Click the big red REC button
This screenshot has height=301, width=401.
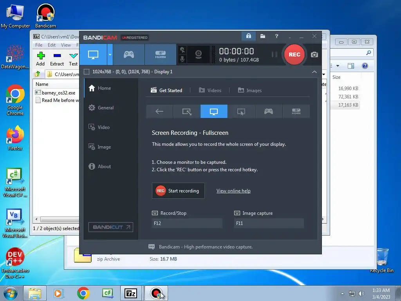click(294, 54)
